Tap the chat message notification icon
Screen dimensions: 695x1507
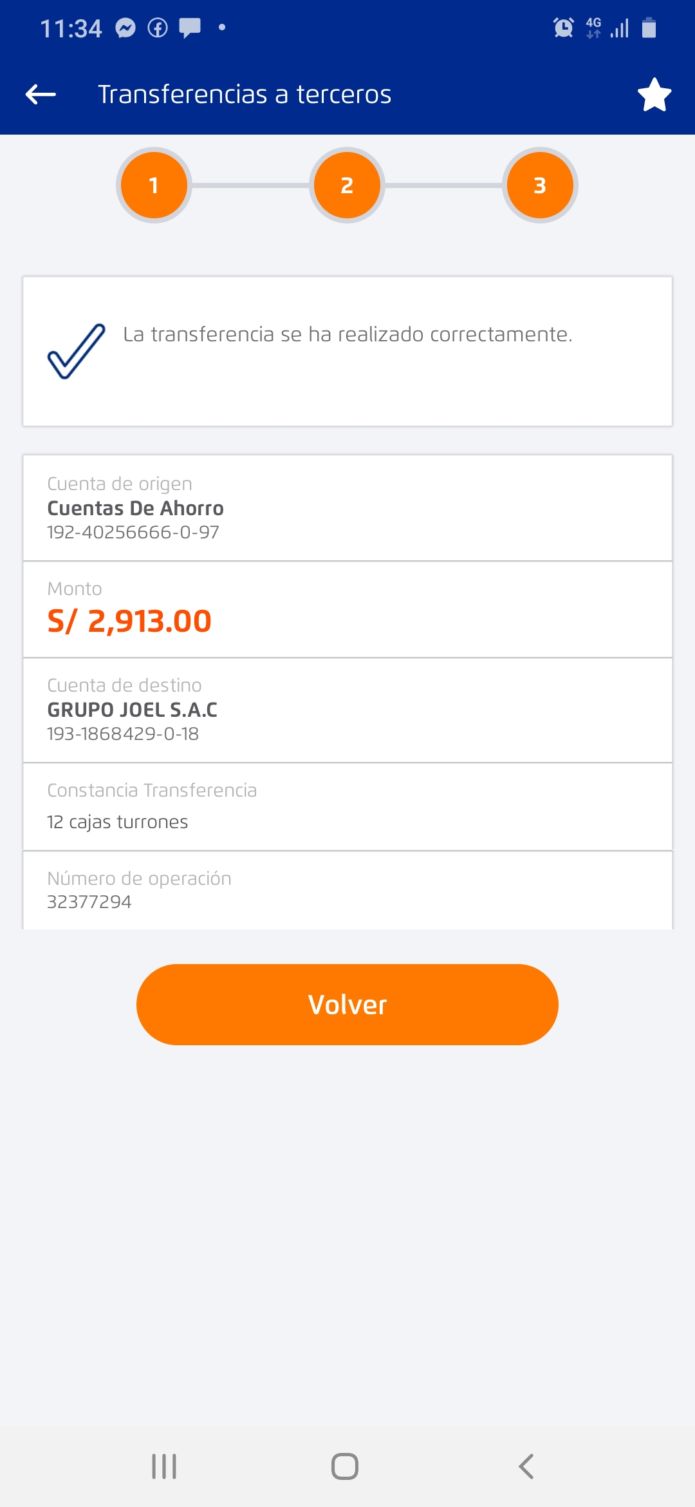pos(190,28)
